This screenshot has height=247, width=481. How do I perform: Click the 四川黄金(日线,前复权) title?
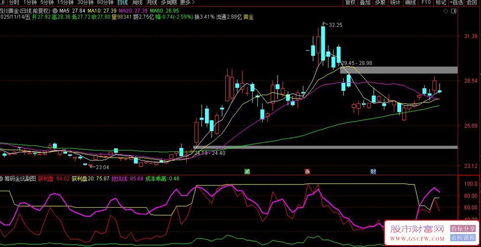click(x=25, y=11)
